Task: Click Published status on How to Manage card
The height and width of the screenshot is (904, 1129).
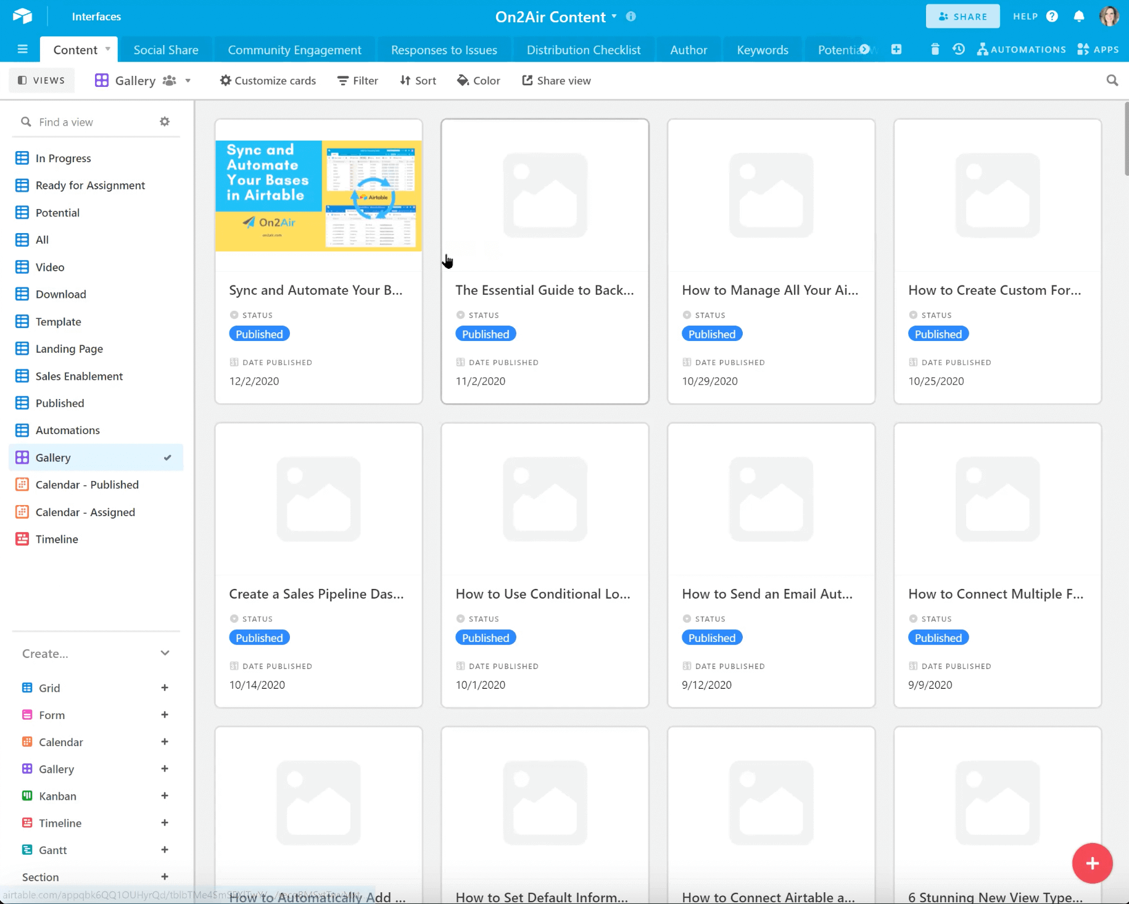Action: pos(712,334)
